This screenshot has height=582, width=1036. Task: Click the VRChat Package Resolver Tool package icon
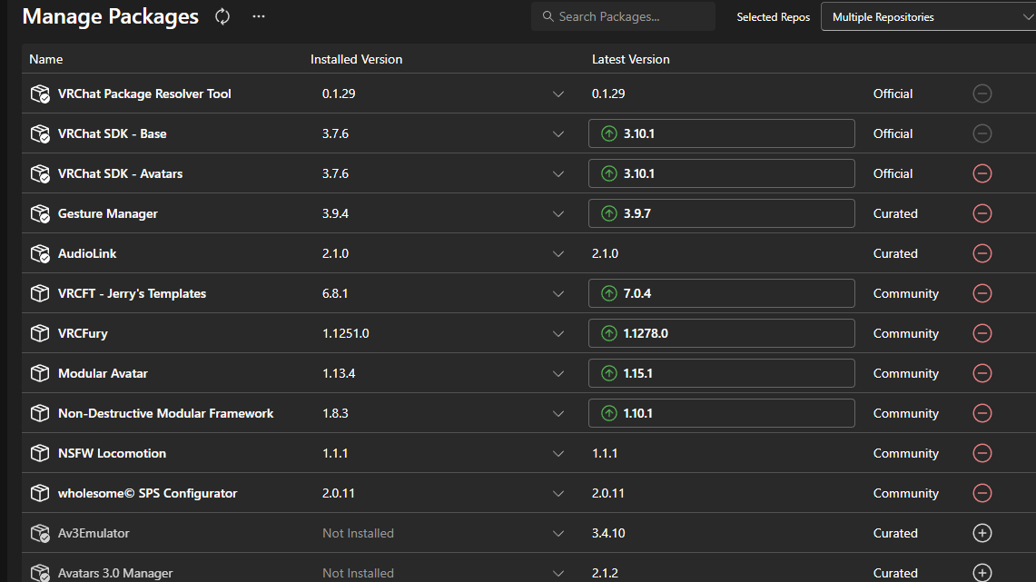(40, 94)
